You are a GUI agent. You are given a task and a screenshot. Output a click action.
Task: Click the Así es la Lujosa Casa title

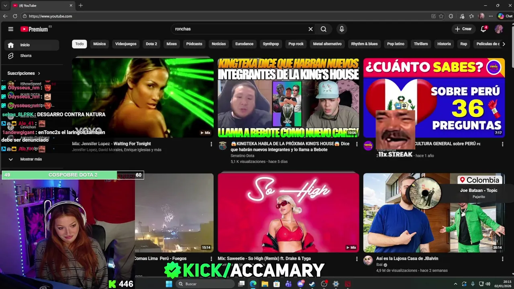407,258
